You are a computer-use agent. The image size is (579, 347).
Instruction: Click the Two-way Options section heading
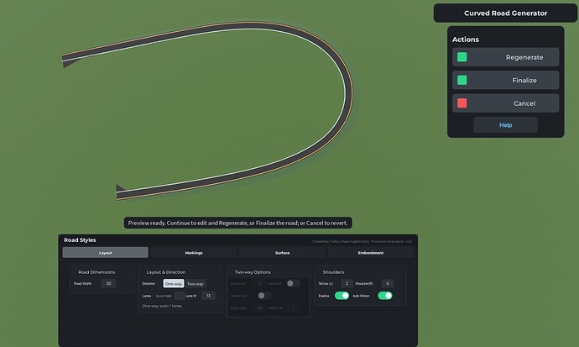[x=253, y=272]
